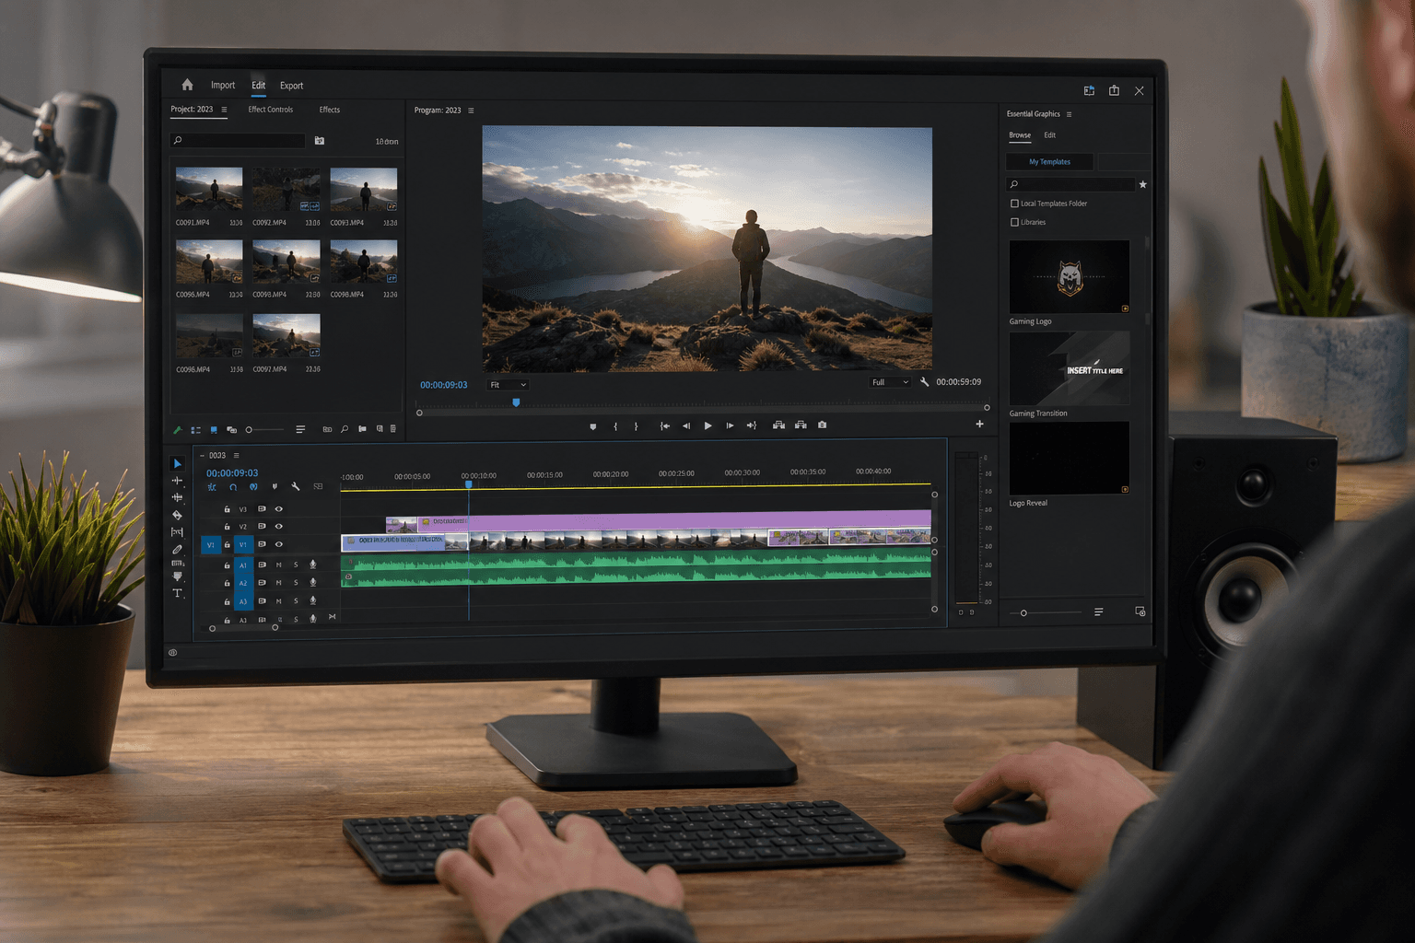Export a frame with the camera icon

(823, 425)
